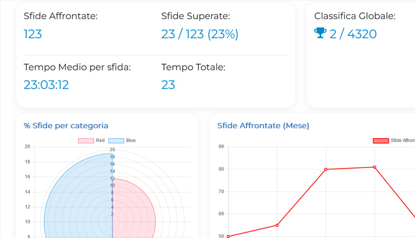Click the line chart point near 55
The width and height of the screenshot is (415, 238).
tap(277, 226)
